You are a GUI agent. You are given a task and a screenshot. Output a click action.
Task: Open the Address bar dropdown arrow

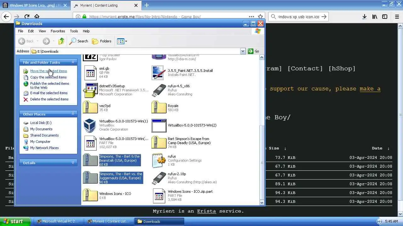click(243, 51)
